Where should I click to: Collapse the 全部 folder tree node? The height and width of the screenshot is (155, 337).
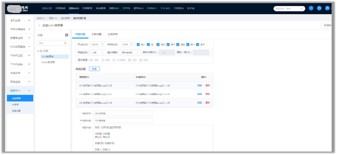(38, 51)
